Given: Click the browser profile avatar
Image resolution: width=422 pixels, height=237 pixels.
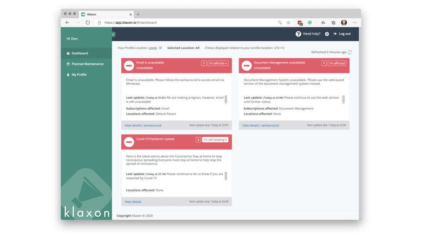Looking at the screenshot, I should click(344, 22).
